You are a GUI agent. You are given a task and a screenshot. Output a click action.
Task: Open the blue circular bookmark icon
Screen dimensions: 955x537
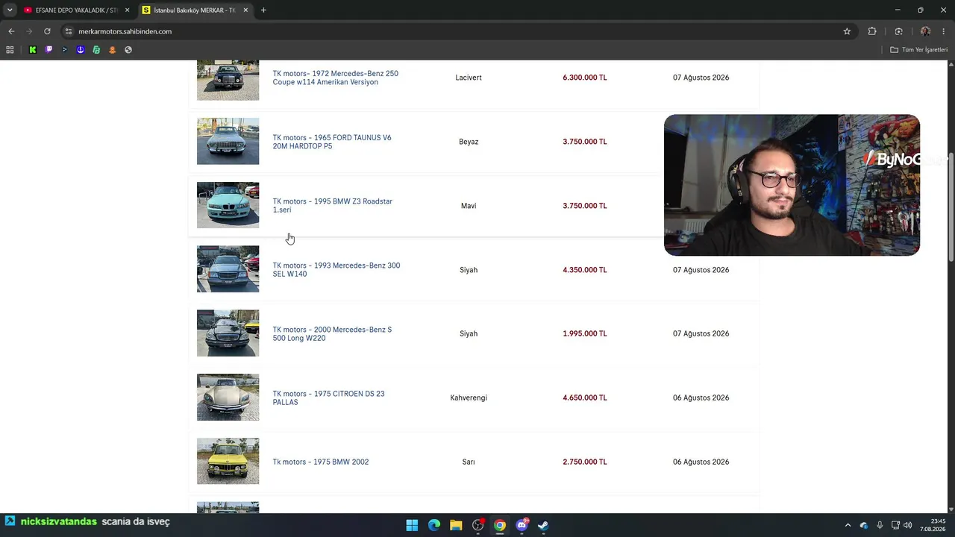coord(81,50)
